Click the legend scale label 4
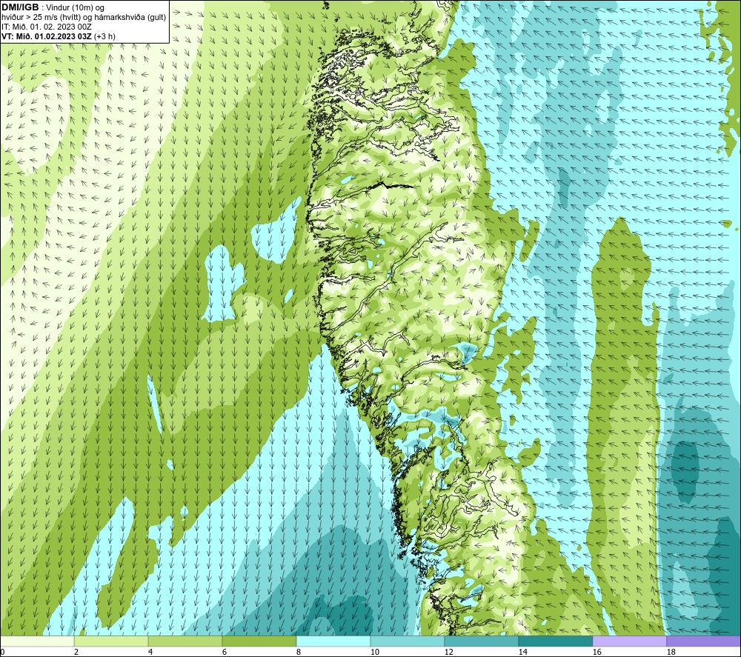The width and height of the screenshot is (741, 657). 150,653
